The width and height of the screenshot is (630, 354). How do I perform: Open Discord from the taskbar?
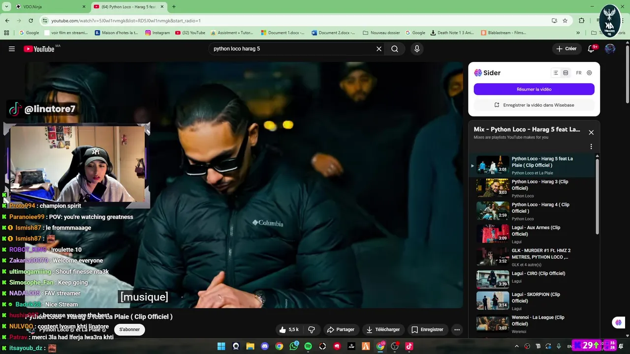265,346
